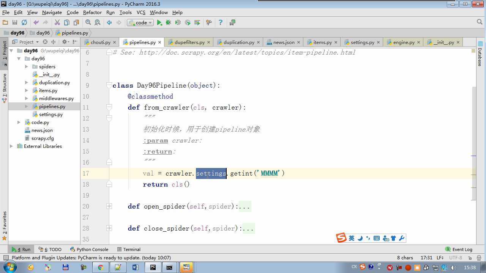Toggle the Structure tool window button
The height and width of the screenshot is (273, 486).
tap(4, 88)
